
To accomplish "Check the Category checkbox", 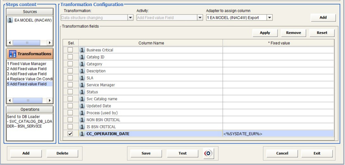I will [71, 64].
